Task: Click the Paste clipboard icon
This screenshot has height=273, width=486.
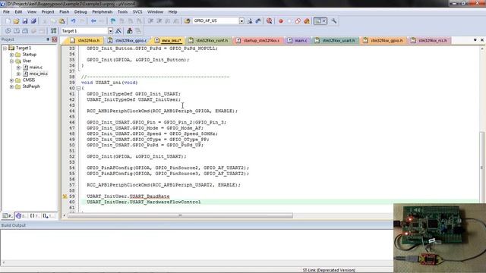Action: [x=62, y=21]
